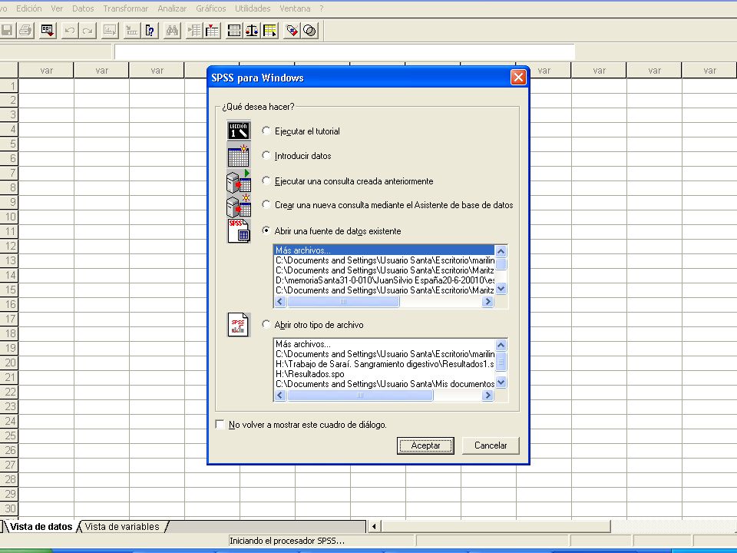The height and width of the screenshot is (553, 737).
Task: Click the SPSS output file chart icon
Action: [238, 325]
